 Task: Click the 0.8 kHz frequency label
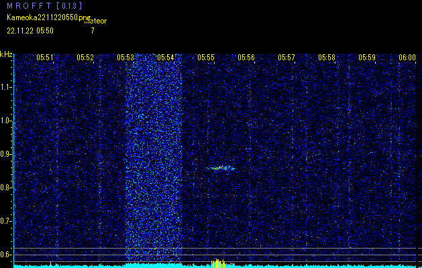coord(6,188)
